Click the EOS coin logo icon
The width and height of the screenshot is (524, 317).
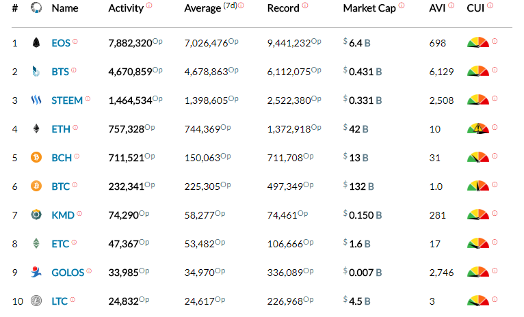point(36,43)
